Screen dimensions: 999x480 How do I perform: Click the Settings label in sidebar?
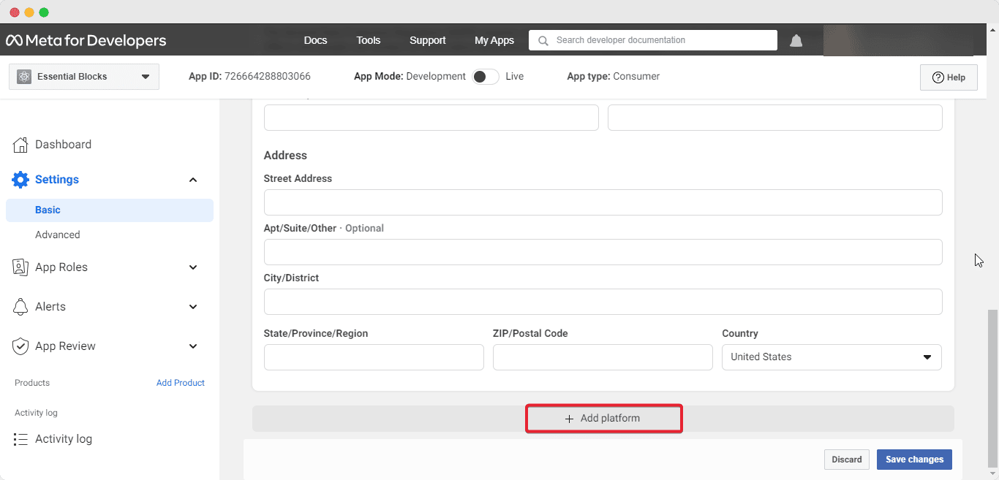(57, 180)
